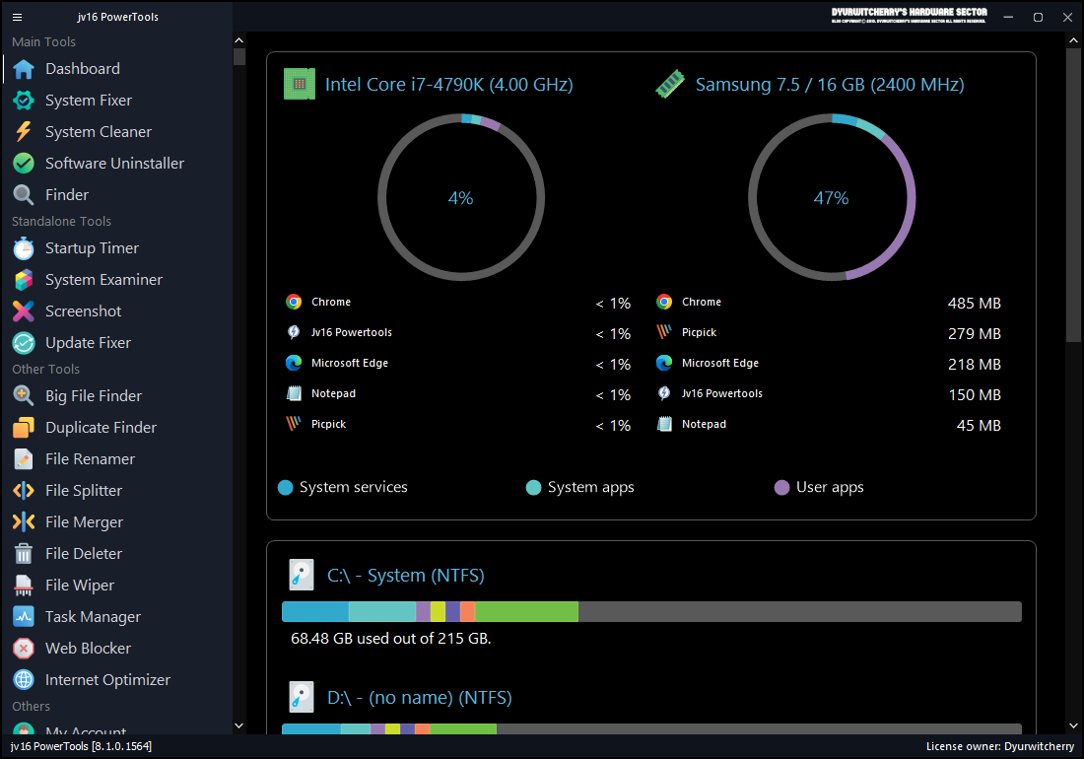Click the Hardware Sector logo banner

tap(910, 16)
